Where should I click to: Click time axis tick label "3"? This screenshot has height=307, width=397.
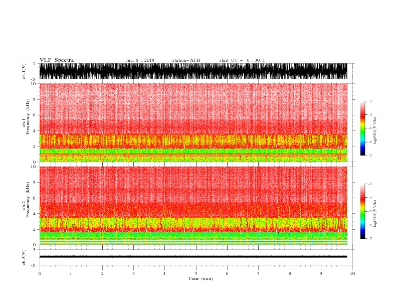pos(133,273)
